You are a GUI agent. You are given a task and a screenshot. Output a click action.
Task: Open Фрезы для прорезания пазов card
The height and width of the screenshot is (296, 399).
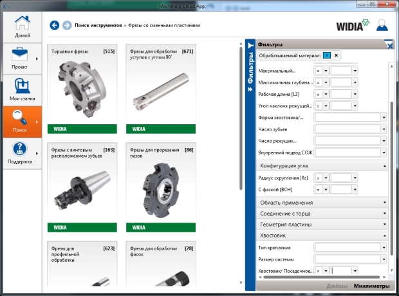(x=161, y=187)
